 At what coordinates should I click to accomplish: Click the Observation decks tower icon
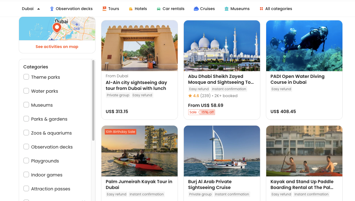click(52, 9)
